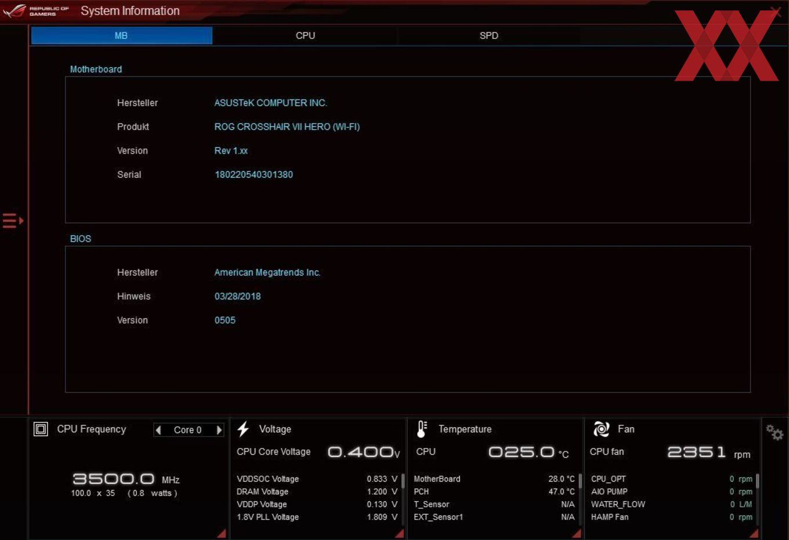
Task: Expand Voltage panel corner triangle
Action: (x=399, y=533)
